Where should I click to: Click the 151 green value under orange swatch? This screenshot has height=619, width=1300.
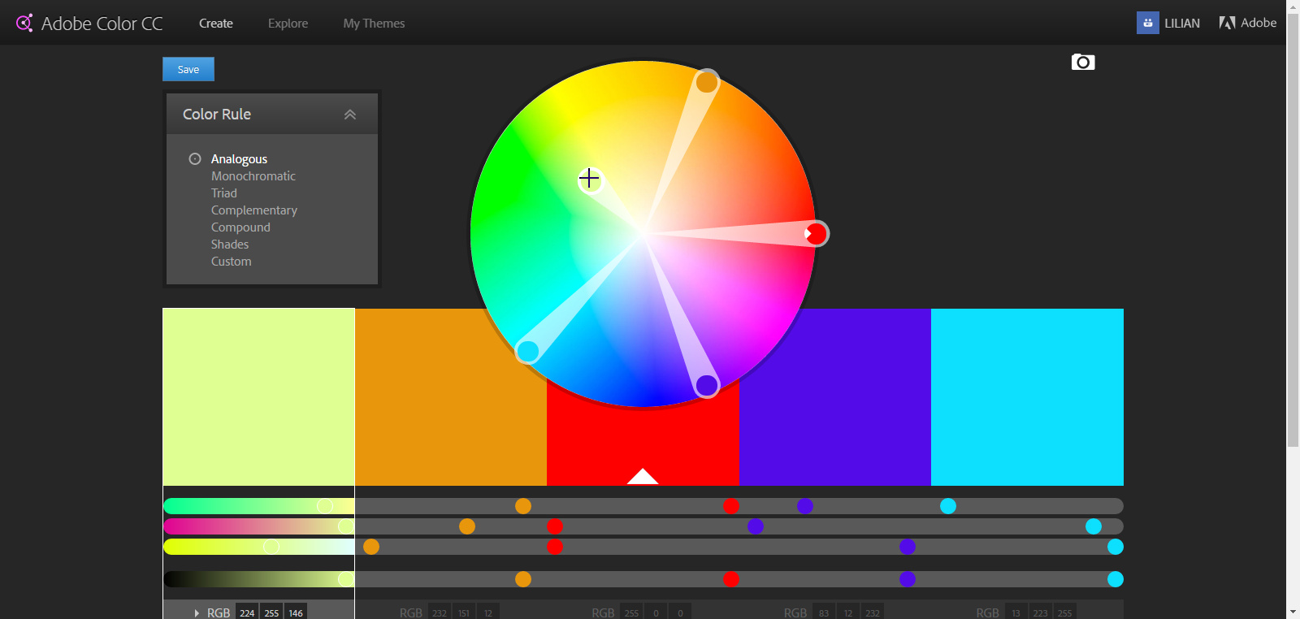point(464,613)
